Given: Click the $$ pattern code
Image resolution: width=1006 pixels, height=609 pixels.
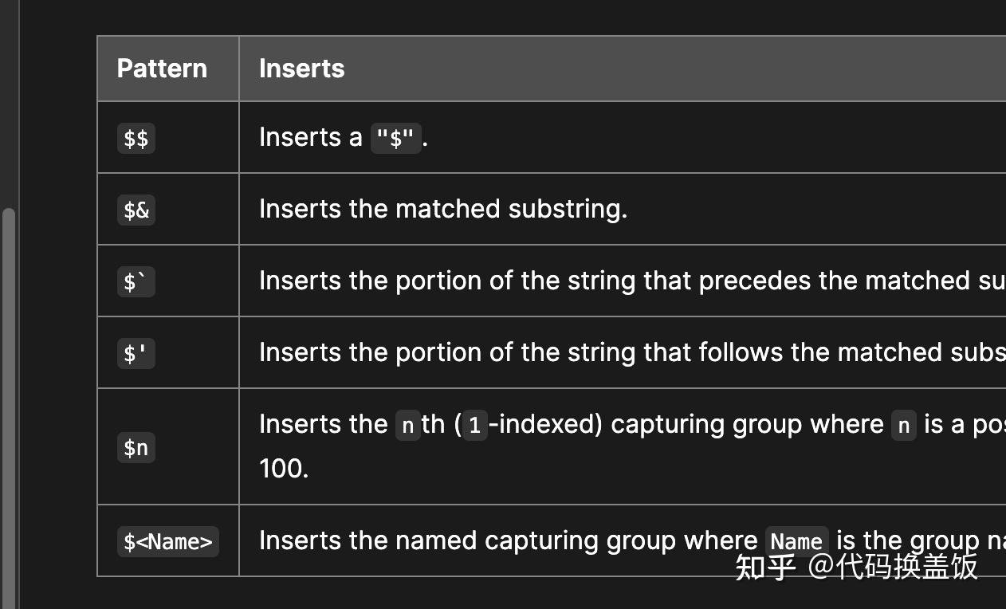Looking at the screenshot, I should click(136, 139).
